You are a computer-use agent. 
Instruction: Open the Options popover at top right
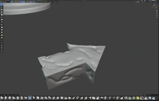pyautogui.click(x=156, y=2)
